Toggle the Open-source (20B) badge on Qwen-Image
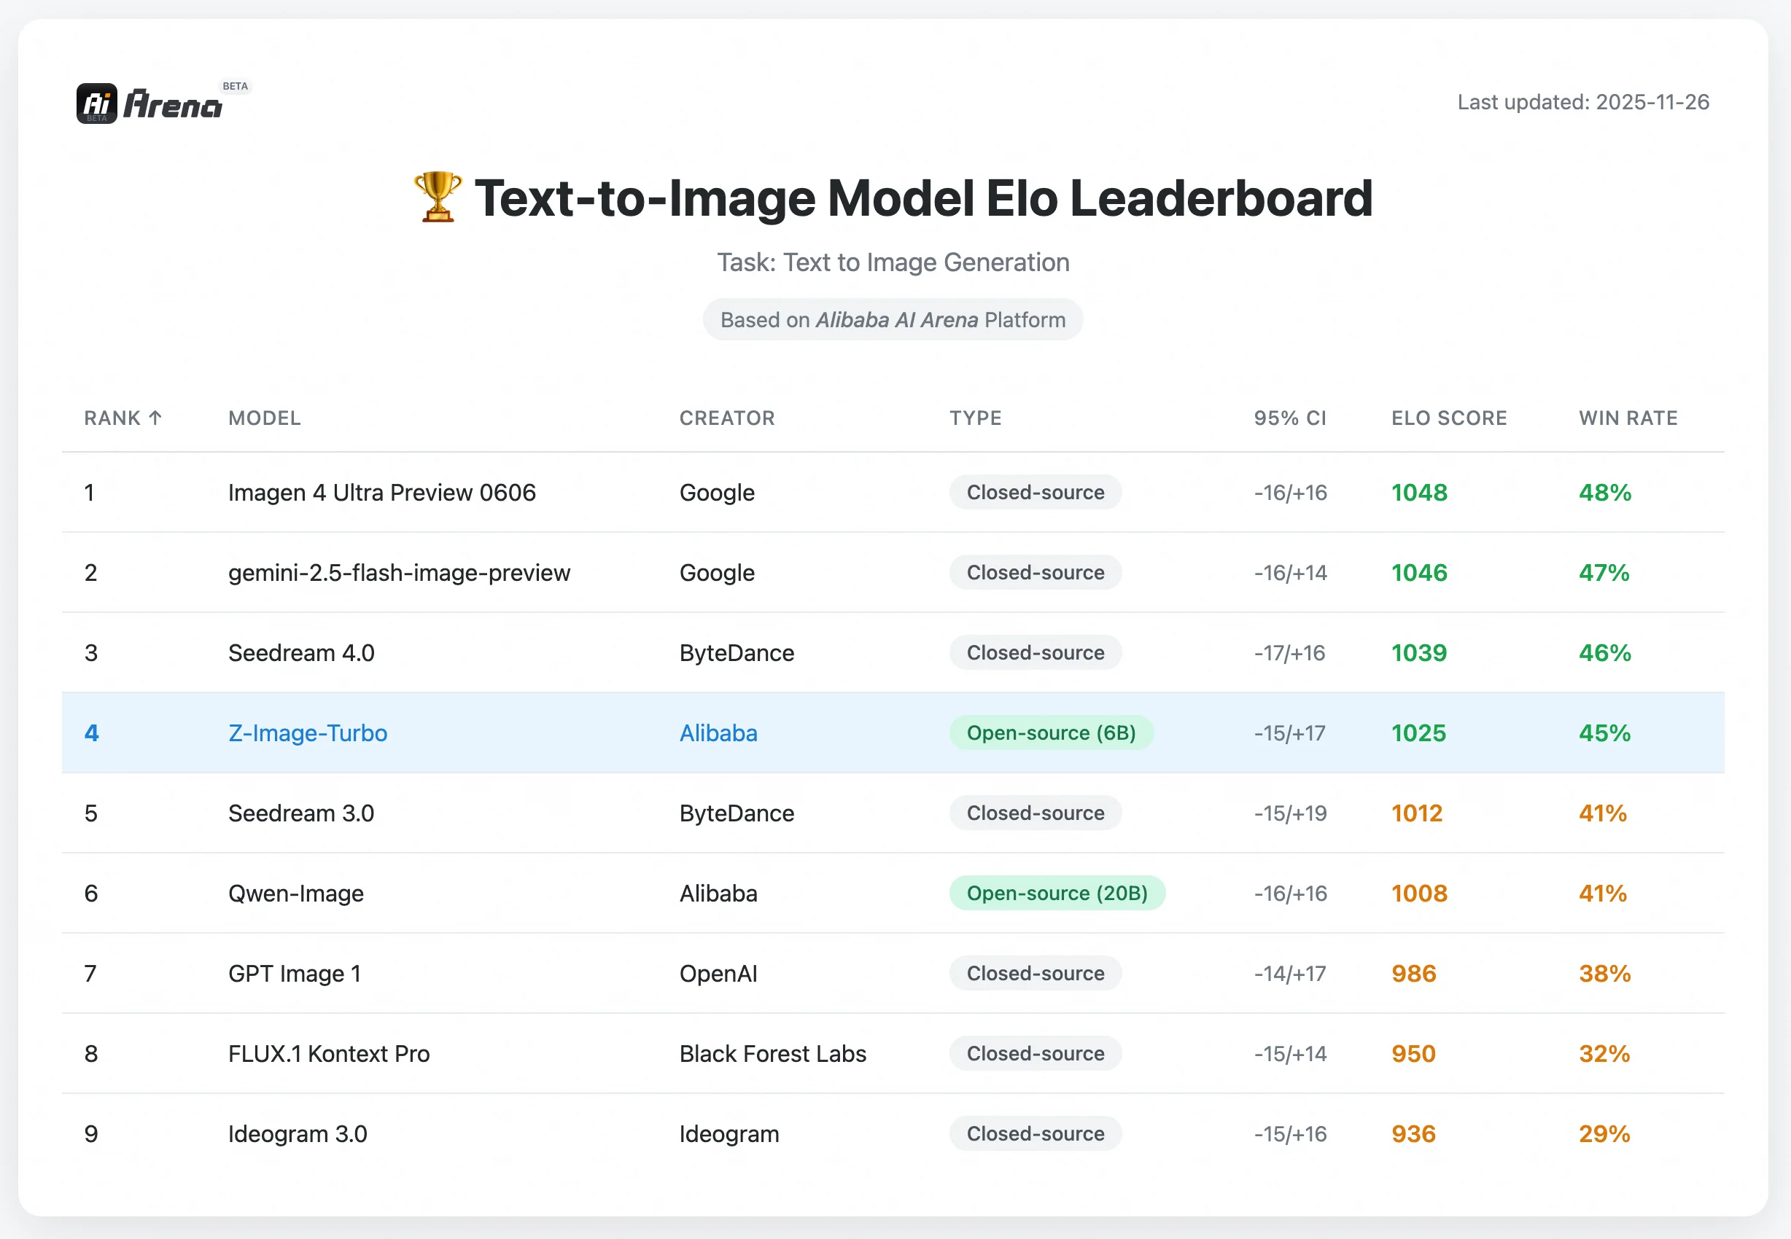 pos(1057,893)
